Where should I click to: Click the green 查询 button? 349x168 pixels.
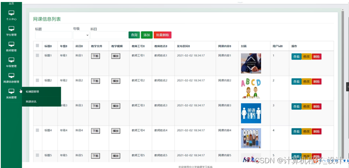[134, 35]
